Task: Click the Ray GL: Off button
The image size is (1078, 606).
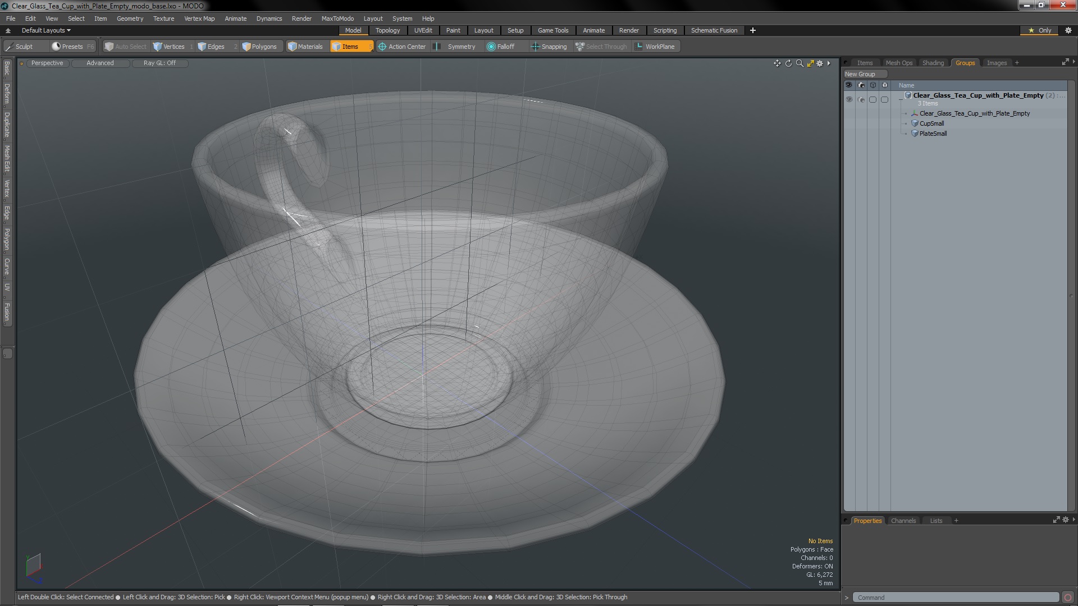Action: pos(159,63)
